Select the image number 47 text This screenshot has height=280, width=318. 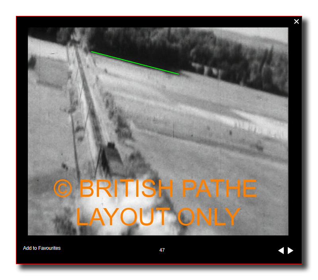(x=162, y=250)
